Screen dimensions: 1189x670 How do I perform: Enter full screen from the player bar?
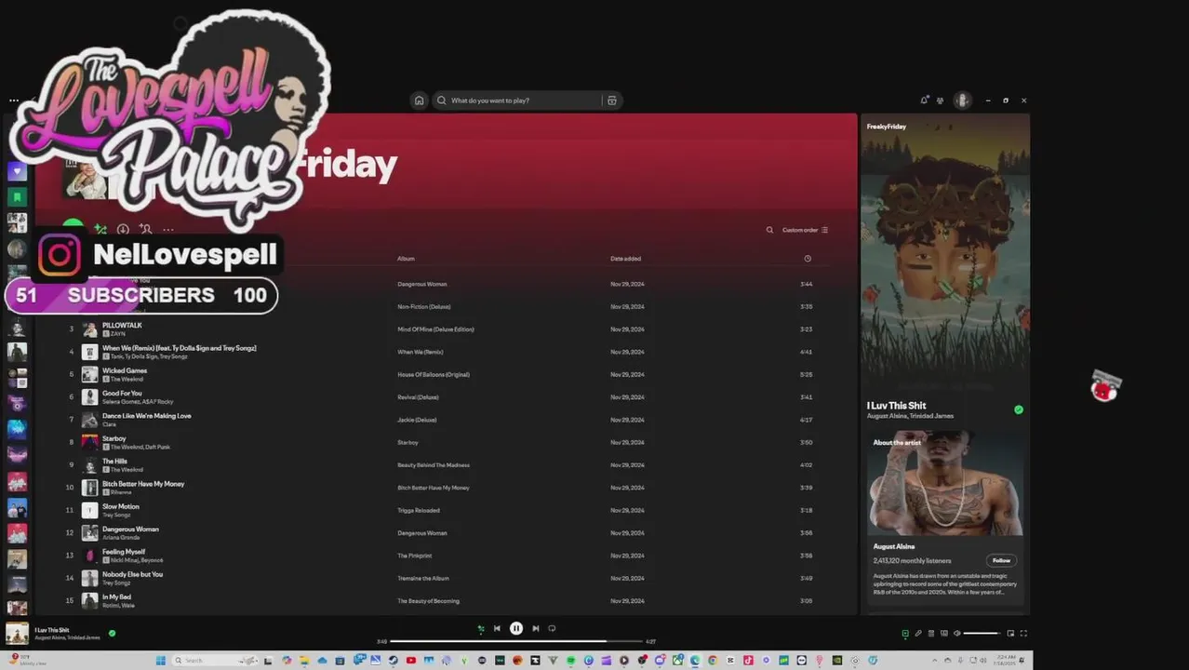click(1023, 634)
